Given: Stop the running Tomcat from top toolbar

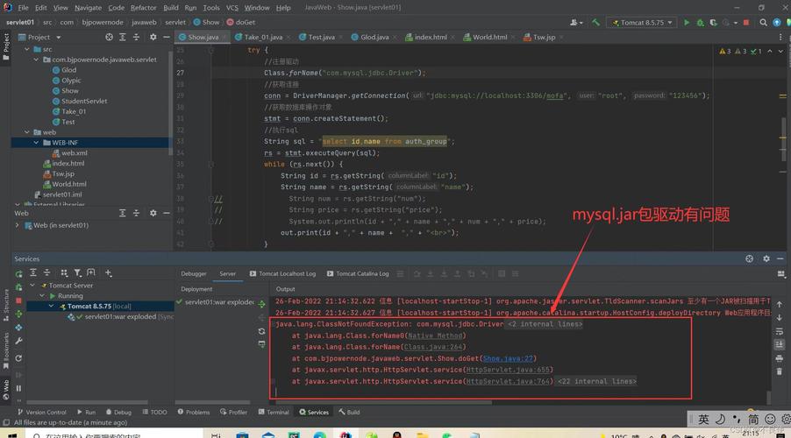Looking at the screenshot, I should coord(746,22).
